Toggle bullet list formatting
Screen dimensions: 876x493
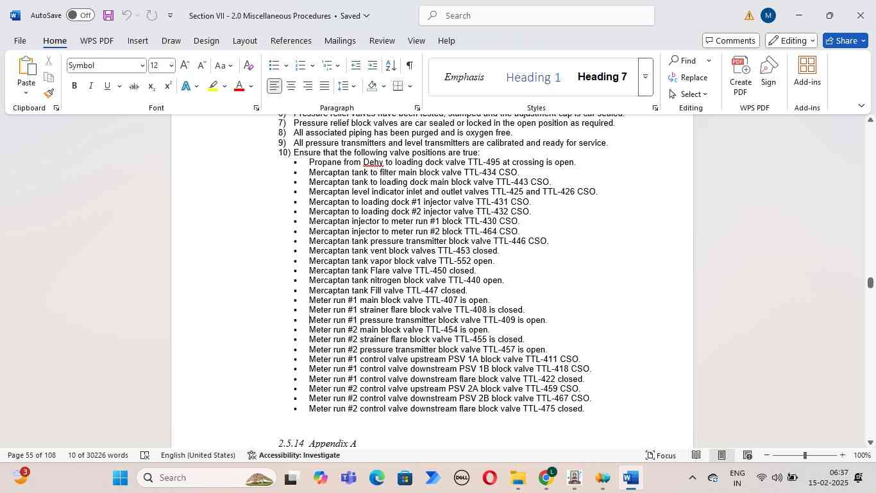(x=274, y=65)
